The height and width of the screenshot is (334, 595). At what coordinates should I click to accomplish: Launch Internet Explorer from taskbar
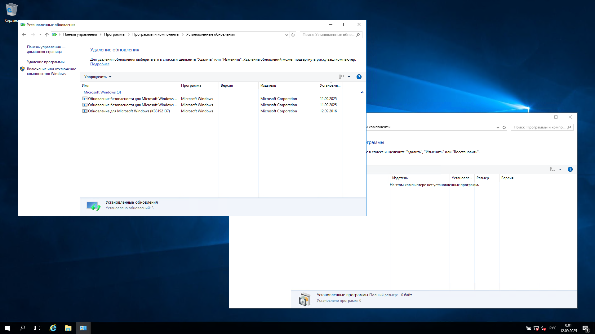click(x=53, y=328)
